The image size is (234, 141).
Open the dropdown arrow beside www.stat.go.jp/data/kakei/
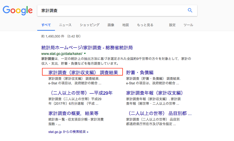point(85,53)
